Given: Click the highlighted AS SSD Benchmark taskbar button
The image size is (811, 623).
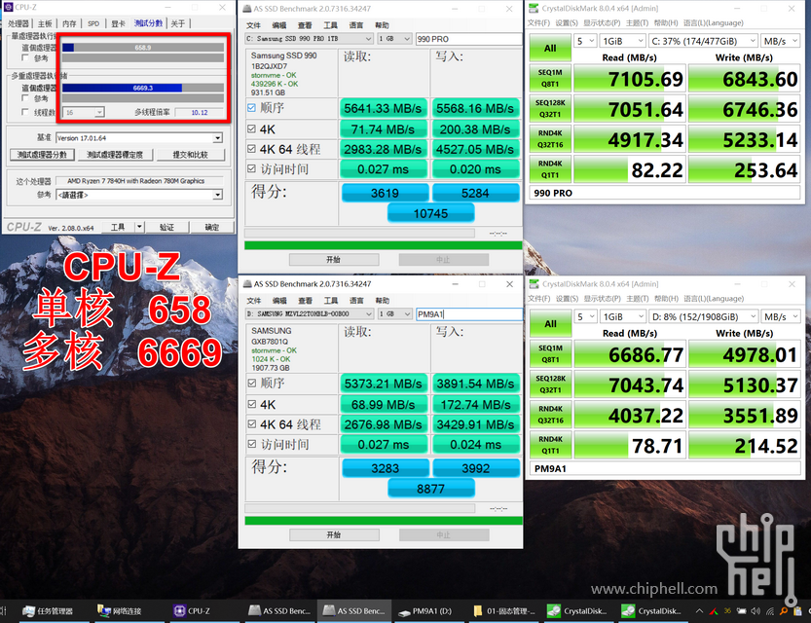Looking at the screenshot, I should (x=354, y=611).
